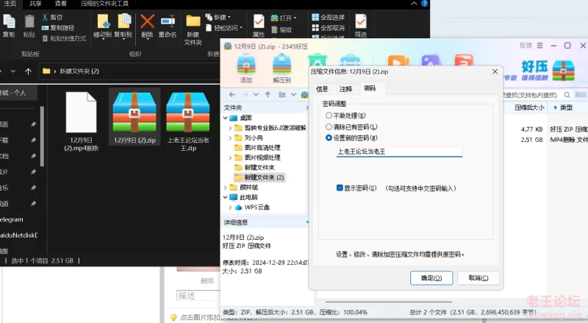Expand the WPS云盘 tree node

[230, 207]
